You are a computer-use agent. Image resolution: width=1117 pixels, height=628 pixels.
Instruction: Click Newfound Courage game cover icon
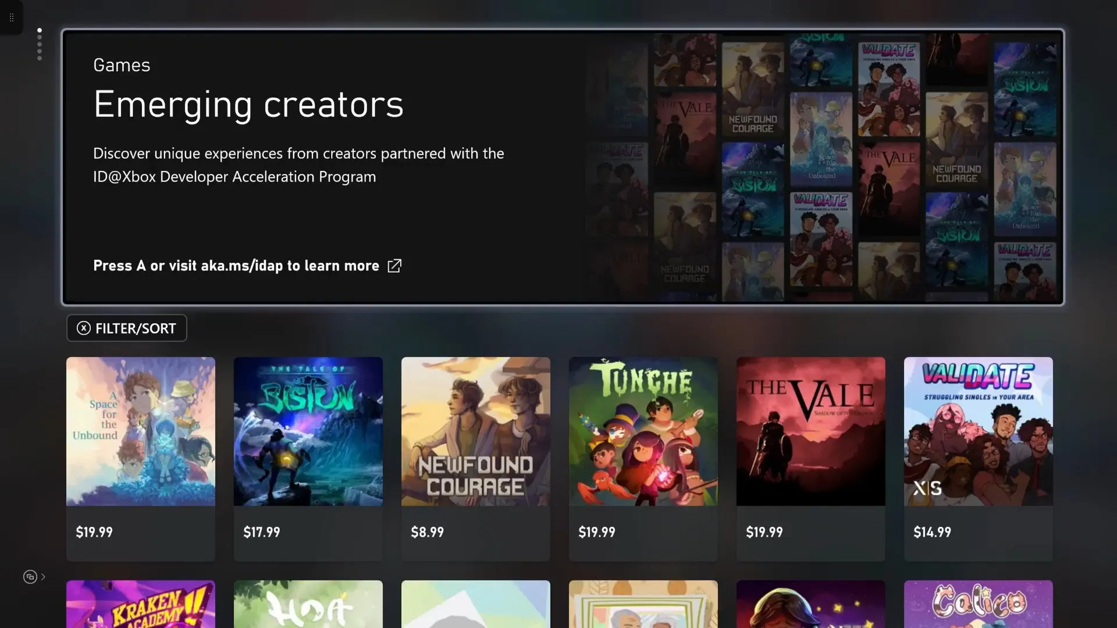[475, 431]
